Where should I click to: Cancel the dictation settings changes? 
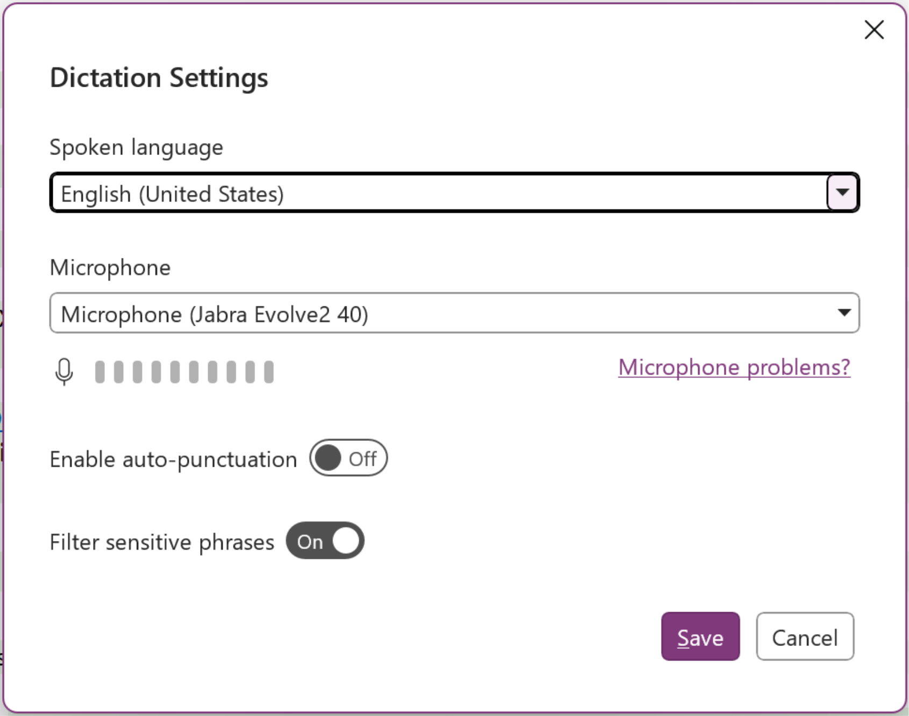805,637
